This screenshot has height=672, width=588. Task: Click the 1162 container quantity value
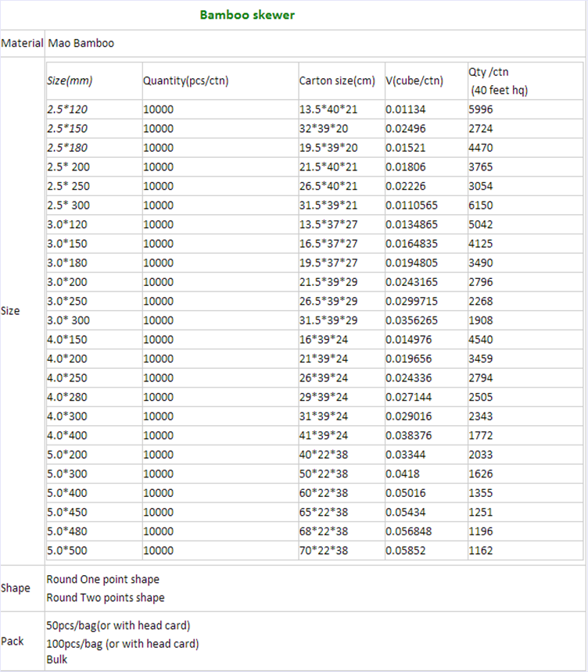[481, 550]
